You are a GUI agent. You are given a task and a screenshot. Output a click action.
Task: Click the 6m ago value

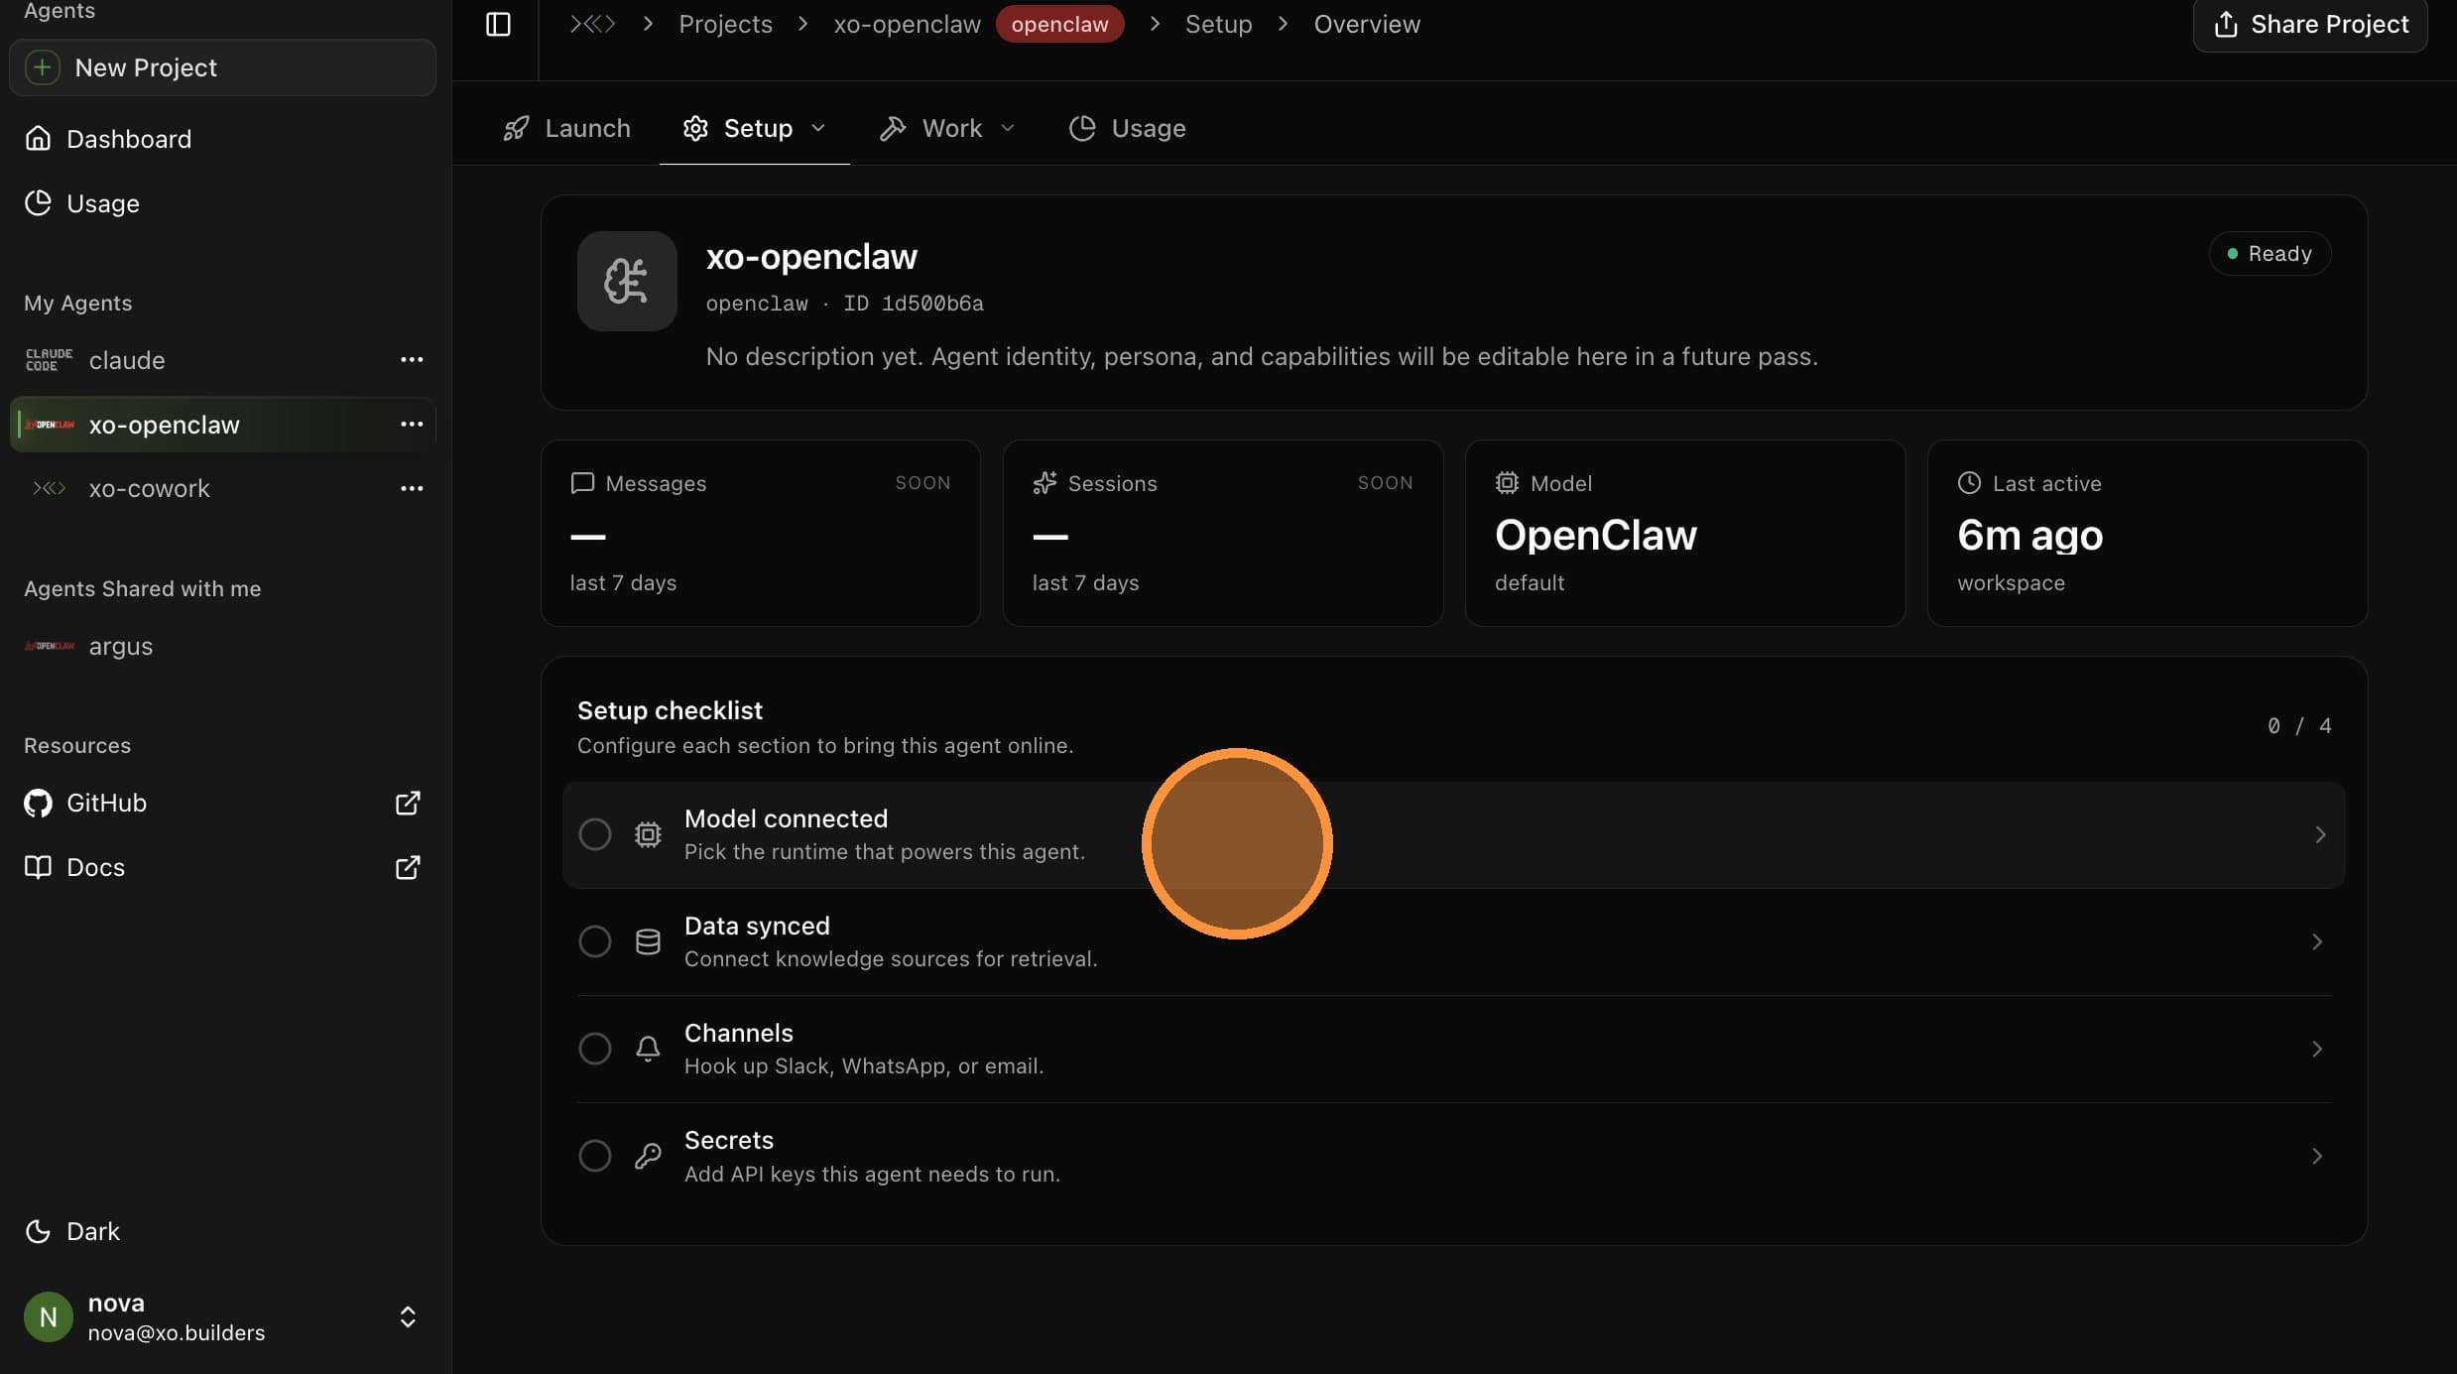(x=2029, y=536)
